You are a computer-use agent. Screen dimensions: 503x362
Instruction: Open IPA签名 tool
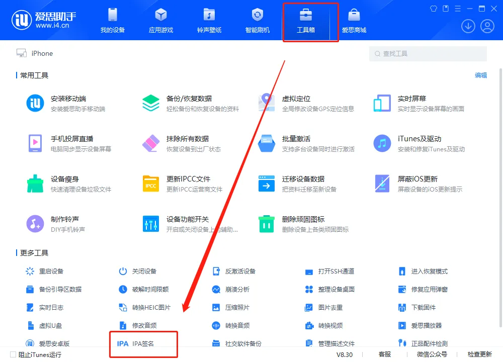click(136, 343)
